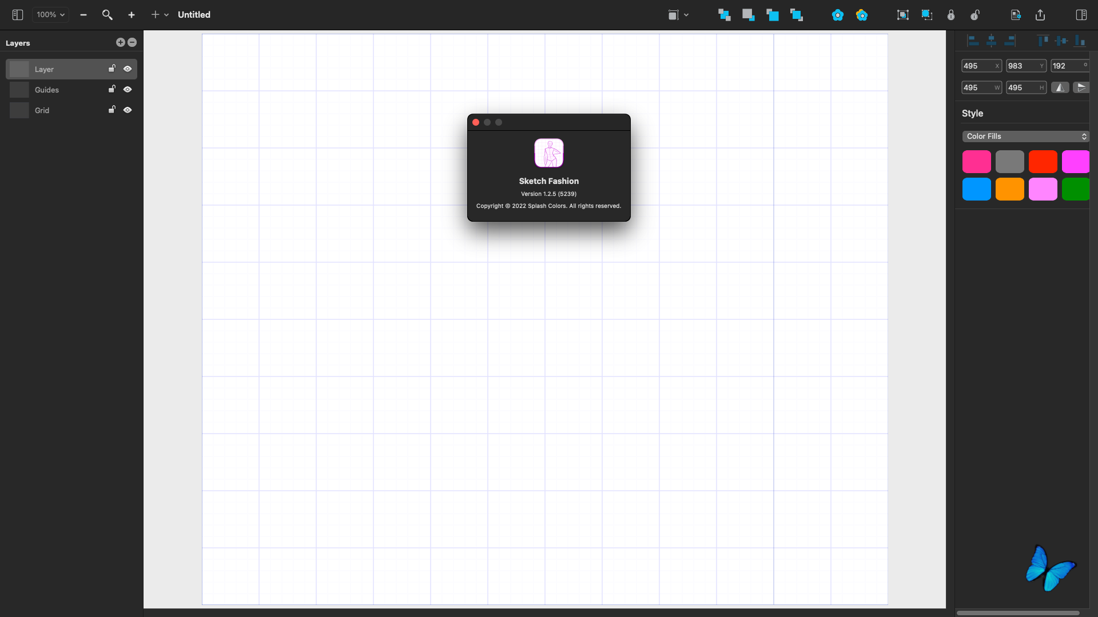The image size is (1098, 617).
Task: Click arrange icon with blue square over outline
Action: click(x=797, y=15)
